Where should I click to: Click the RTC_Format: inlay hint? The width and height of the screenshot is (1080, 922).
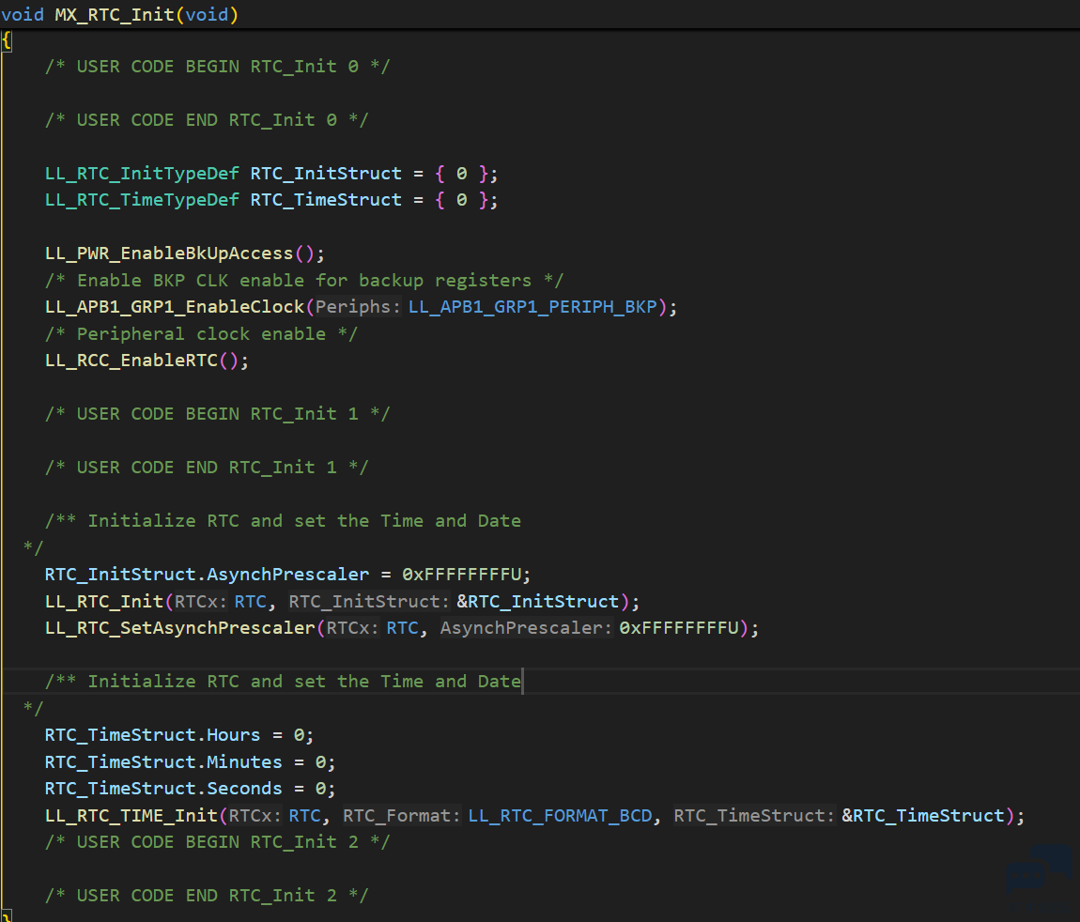pyautogui.click(x=401, y=816)
